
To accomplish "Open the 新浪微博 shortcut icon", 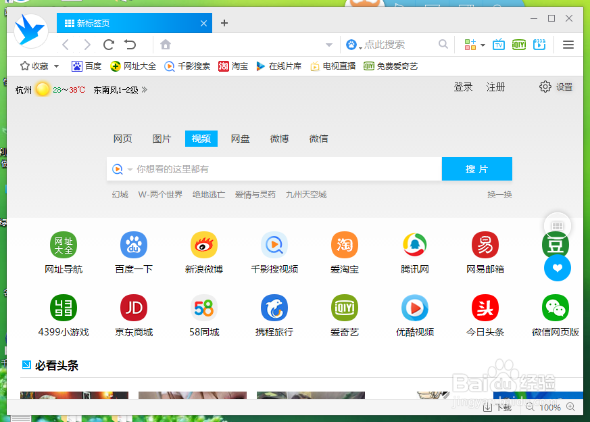I will point(204,245).
